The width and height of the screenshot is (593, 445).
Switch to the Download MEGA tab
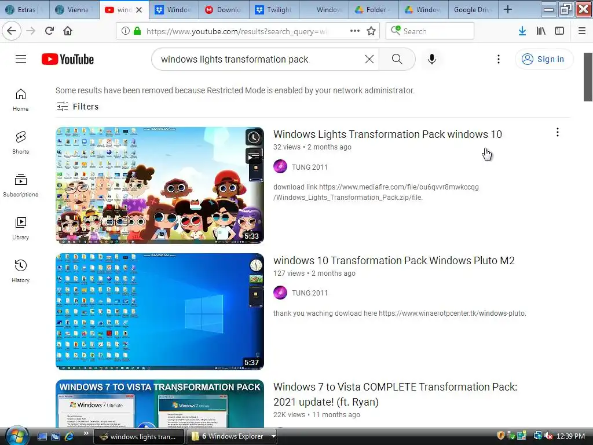pyautogui.click(x=224, y=9)
